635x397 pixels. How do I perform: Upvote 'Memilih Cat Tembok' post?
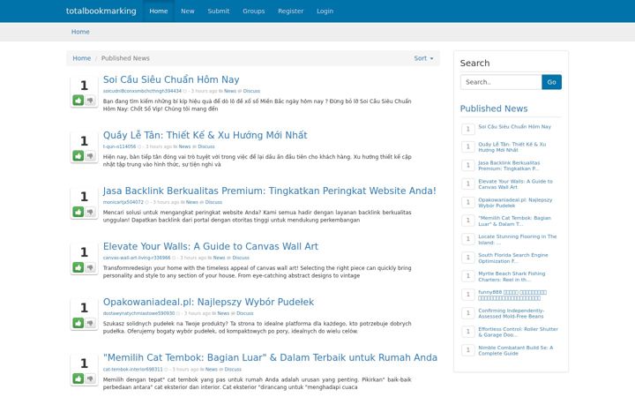point(78,378)
